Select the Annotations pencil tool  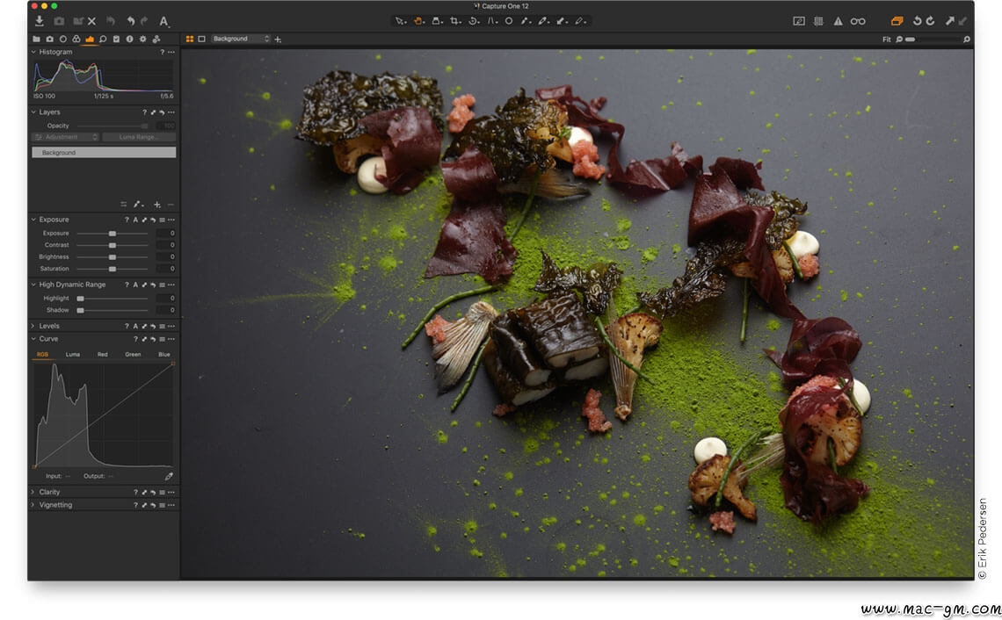click(579, 21)
